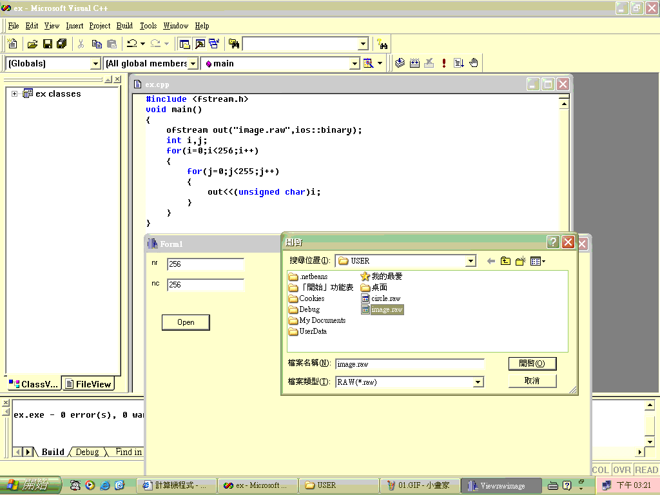660x495 pixels.
Task: Toggle the Workspace pane toolbar button
Action: point(185,44)
